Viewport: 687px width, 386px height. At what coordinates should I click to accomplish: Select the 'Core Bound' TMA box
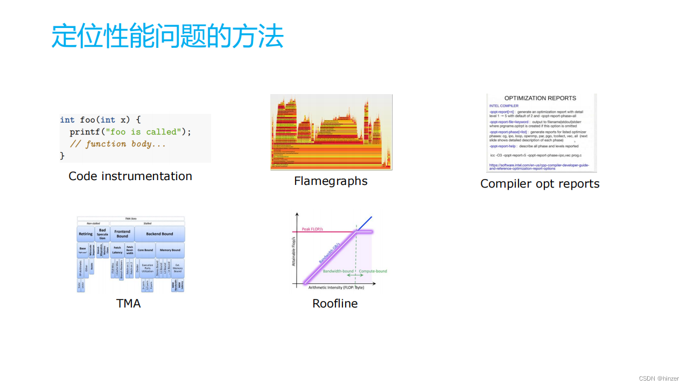pyautogui.click(x=145, y=250)
